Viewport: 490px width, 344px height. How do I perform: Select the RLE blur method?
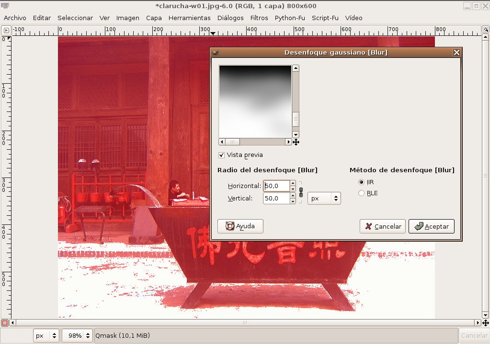pos(361,193)
